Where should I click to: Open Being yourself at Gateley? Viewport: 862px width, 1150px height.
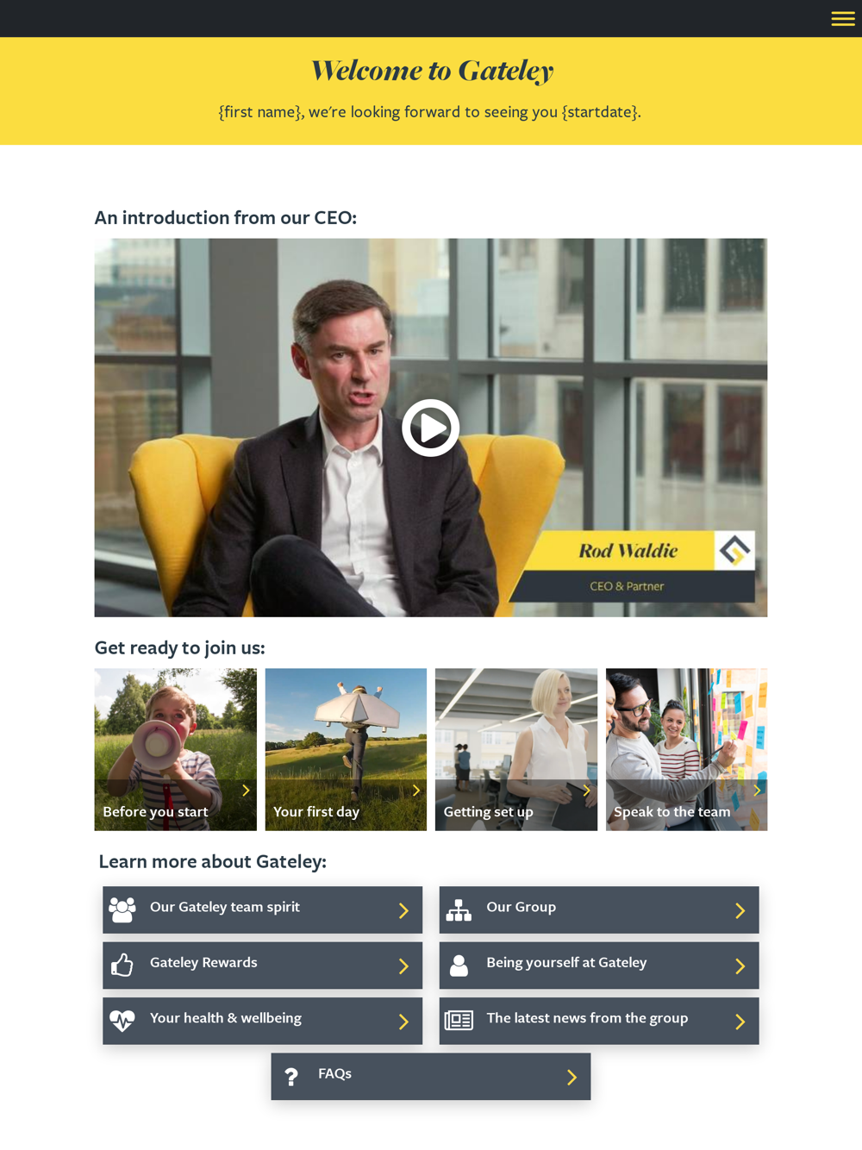(599, 966)
